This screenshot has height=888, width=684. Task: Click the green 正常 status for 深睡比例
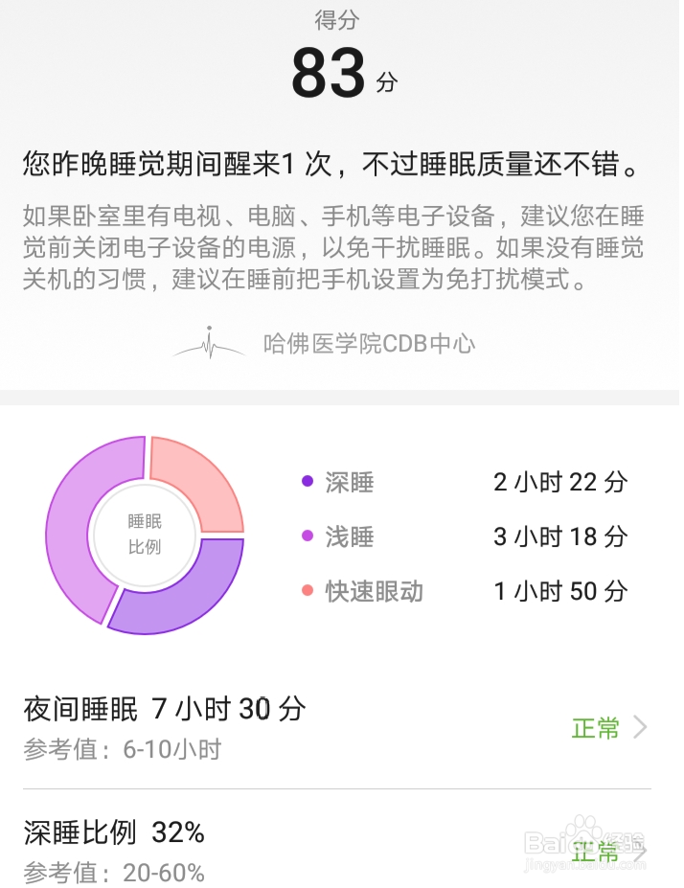595,852
